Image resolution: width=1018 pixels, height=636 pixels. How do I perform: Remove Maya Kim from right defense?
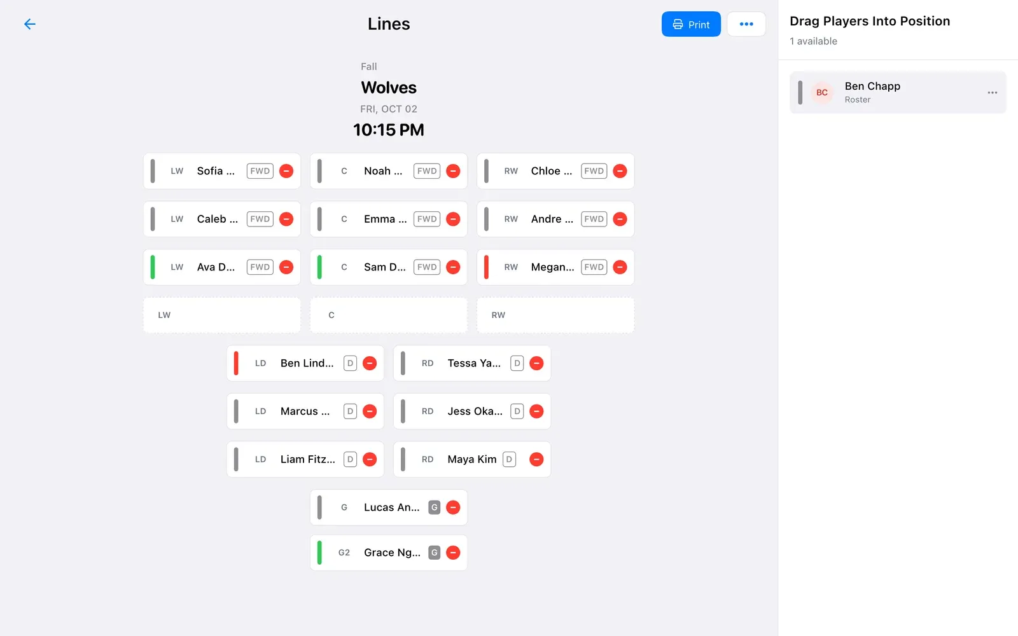[x=536, y=459]
